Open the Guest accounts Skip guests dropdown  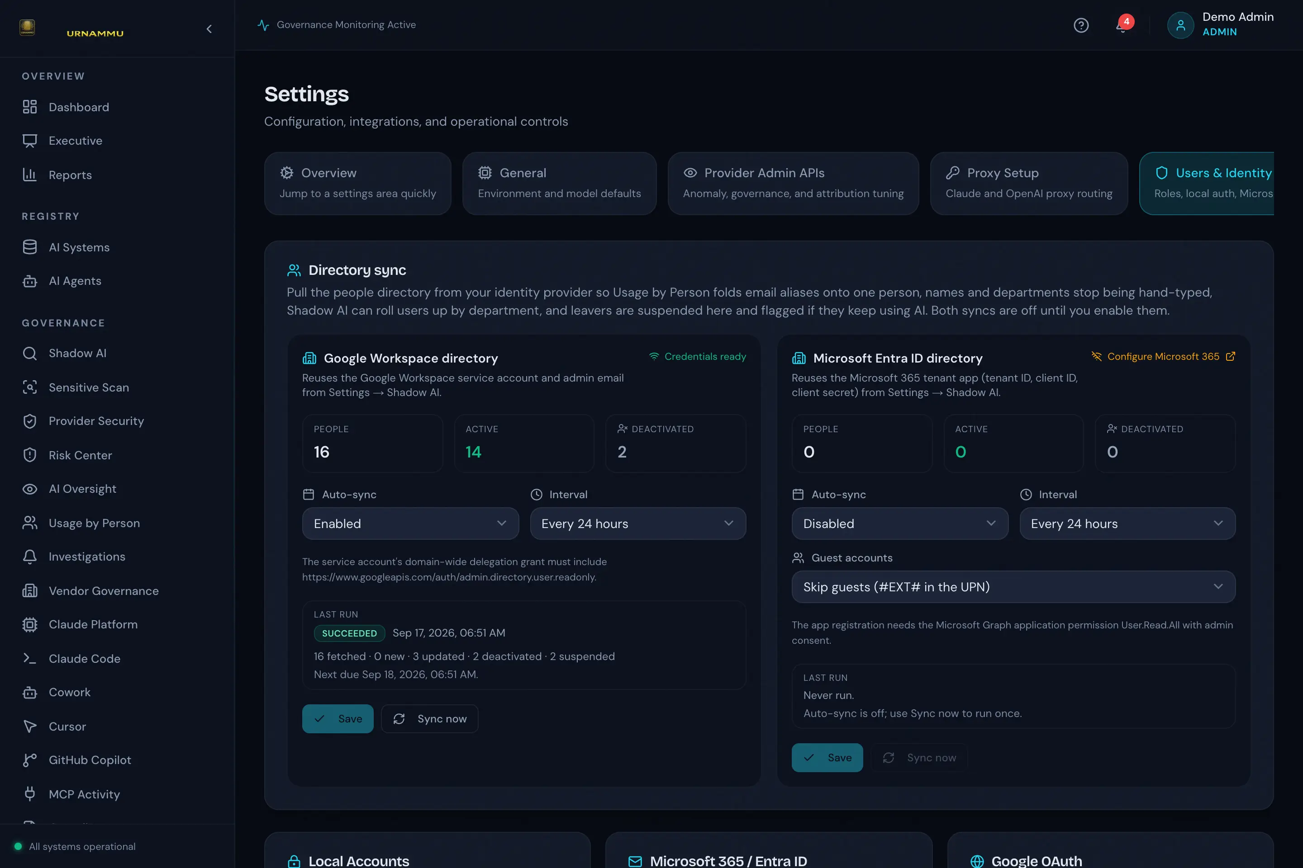pos(1013,587)
